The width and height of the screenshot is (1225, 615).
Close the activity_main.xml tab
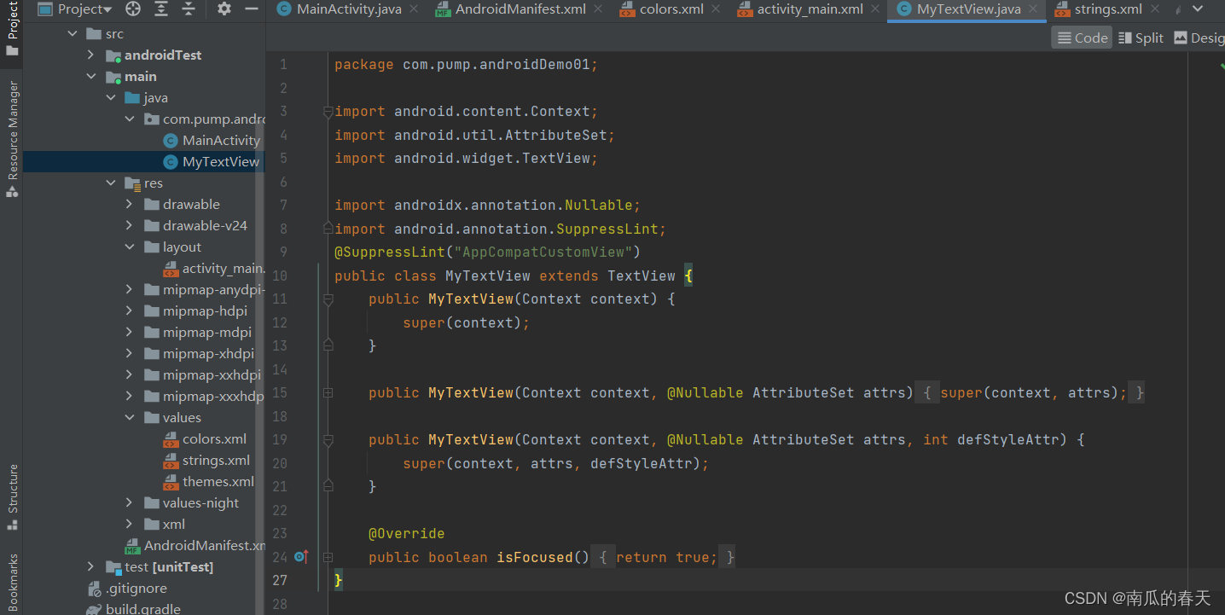pyautogui.click(x=876, y=9)
